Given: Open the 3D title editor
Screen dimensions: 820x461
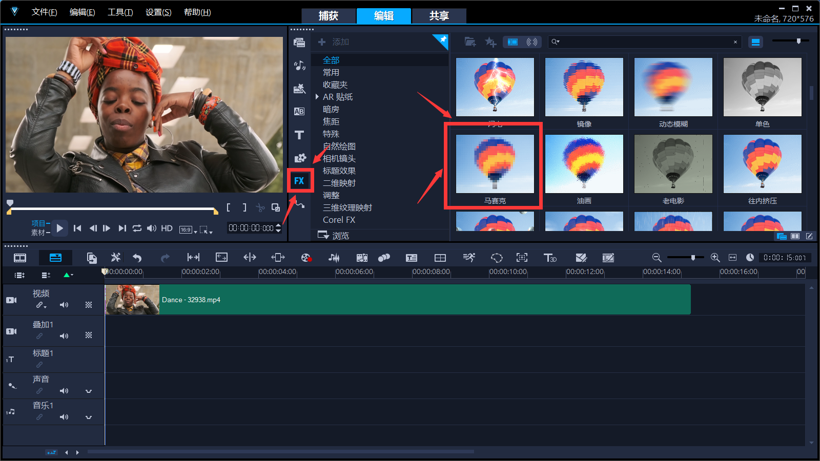Looking at the screenshot, I should 550,258.
